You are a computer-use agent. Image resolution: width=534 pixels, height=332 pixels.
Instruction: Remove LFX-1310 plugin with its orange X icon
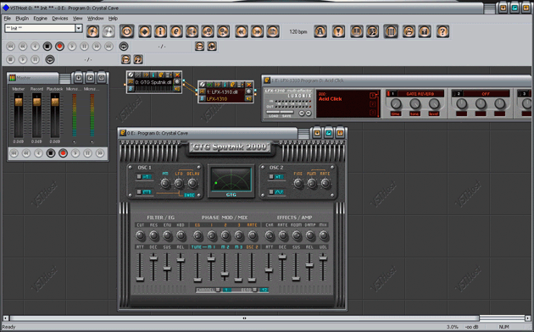click(x=249, y=85)
